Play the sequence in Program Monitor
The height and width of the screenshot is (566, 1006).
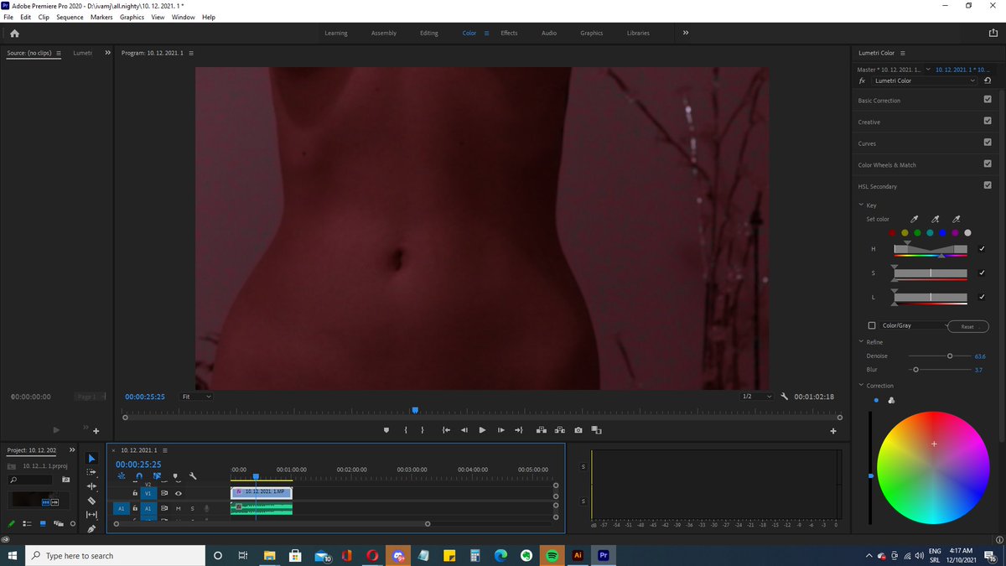(x=482, y=430)
